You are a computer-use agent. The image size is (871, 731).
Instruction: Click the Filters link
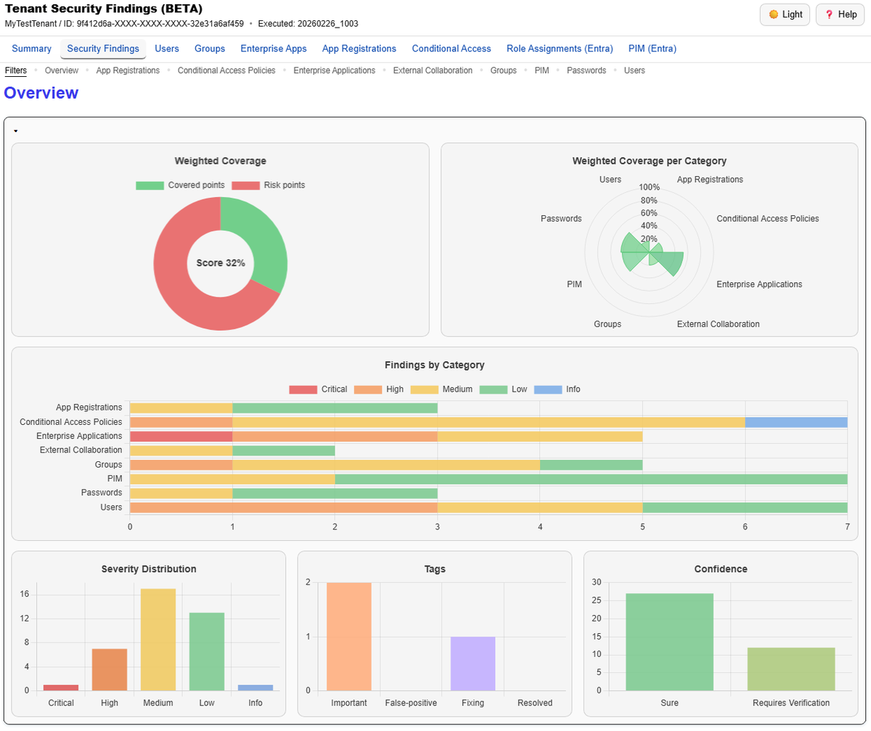15,70
